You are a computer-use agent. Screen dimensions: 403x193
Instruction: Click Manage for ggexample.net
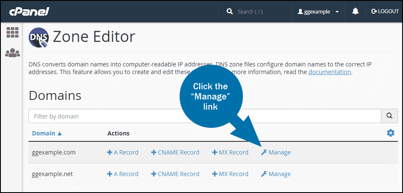276,174
